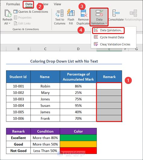
Task: Click the Data Validation ribbon icon
Action: click(x=99, y=13)
